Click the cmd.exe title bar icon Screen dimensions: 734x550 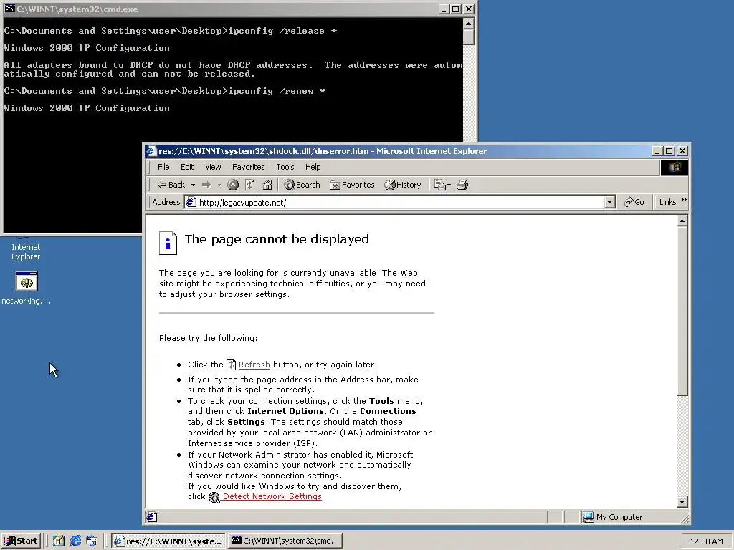coord(9,9)
